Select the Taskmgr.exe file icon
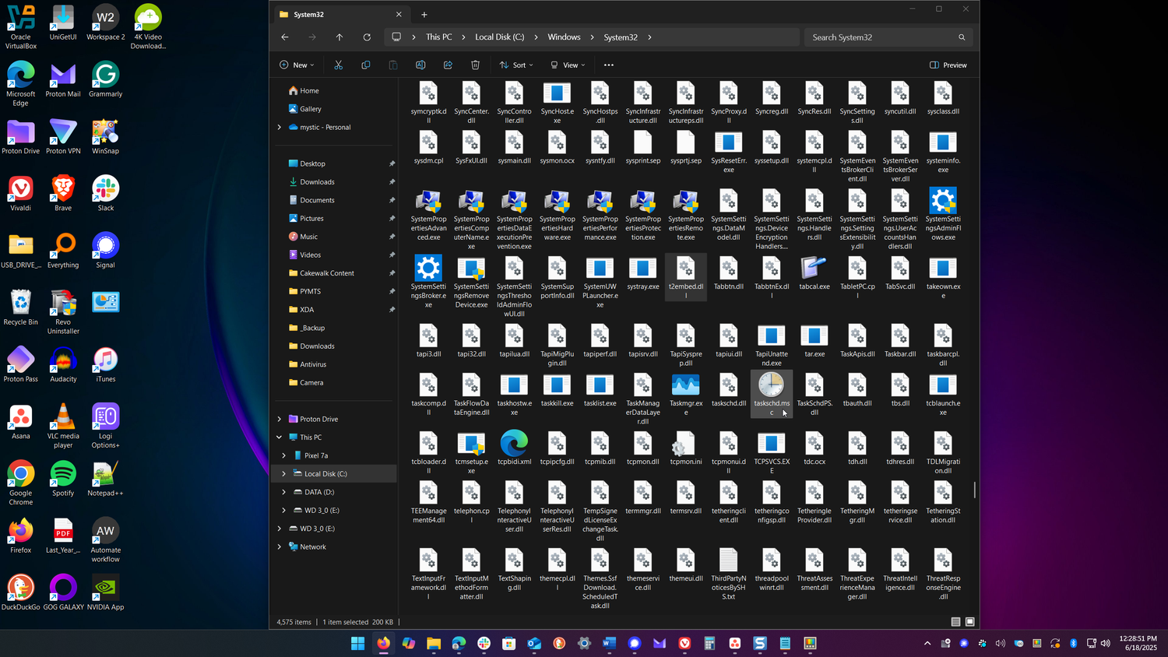 tap(686, 385)
